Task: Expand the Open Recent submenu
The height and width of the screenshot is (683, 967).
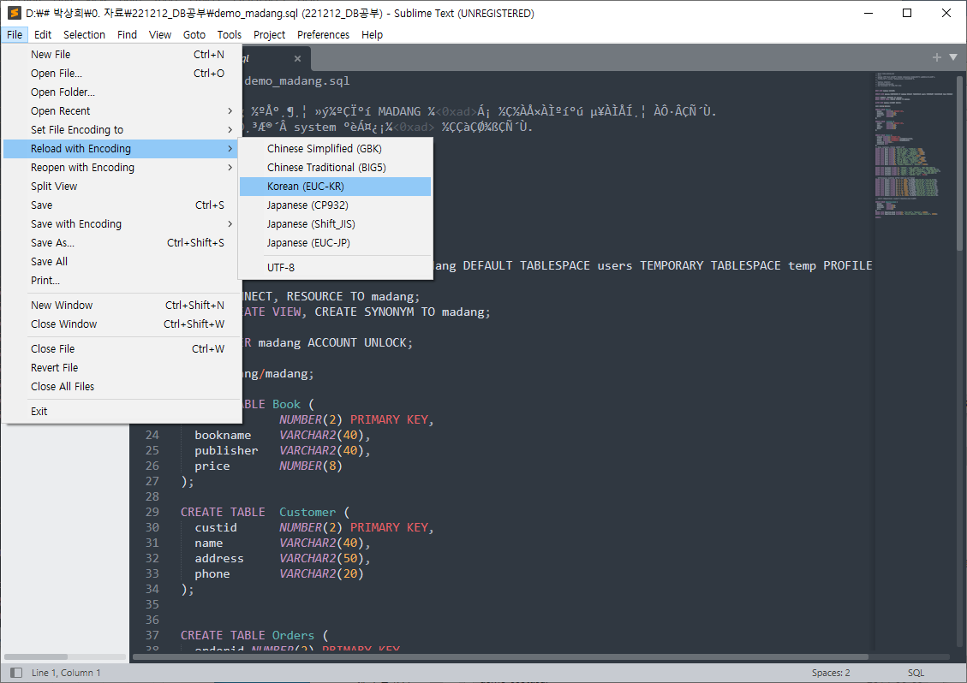Action: click(121, 111)
